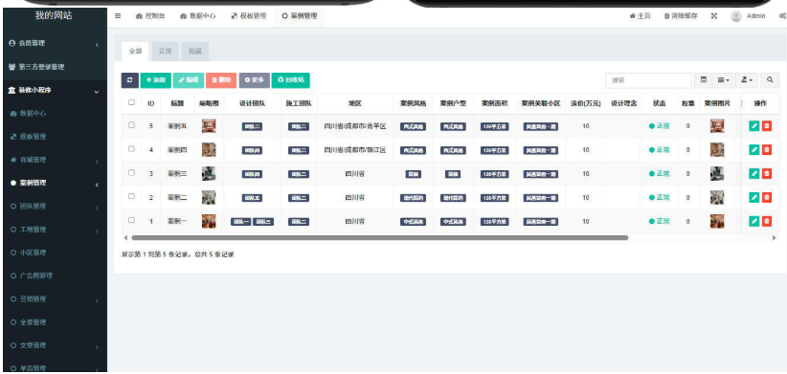Click the horizontal table scrollbar
This screenshot has height=374, width=787.
[379, 237]
